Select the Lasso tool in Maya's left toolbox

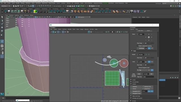click(2, 21)
